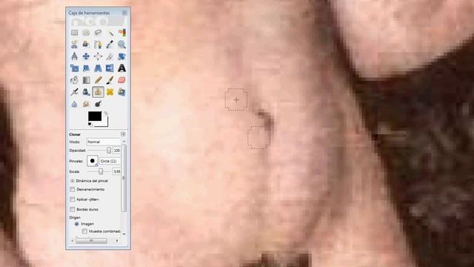Select the Crop tool

(110, 56)
